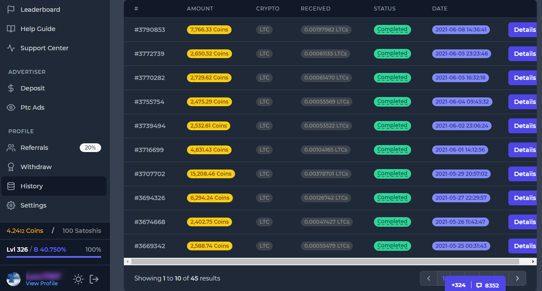Open Details for withdrawal #3716699
Viewport: 542px width, 291px height.
(x=523, y=150)
